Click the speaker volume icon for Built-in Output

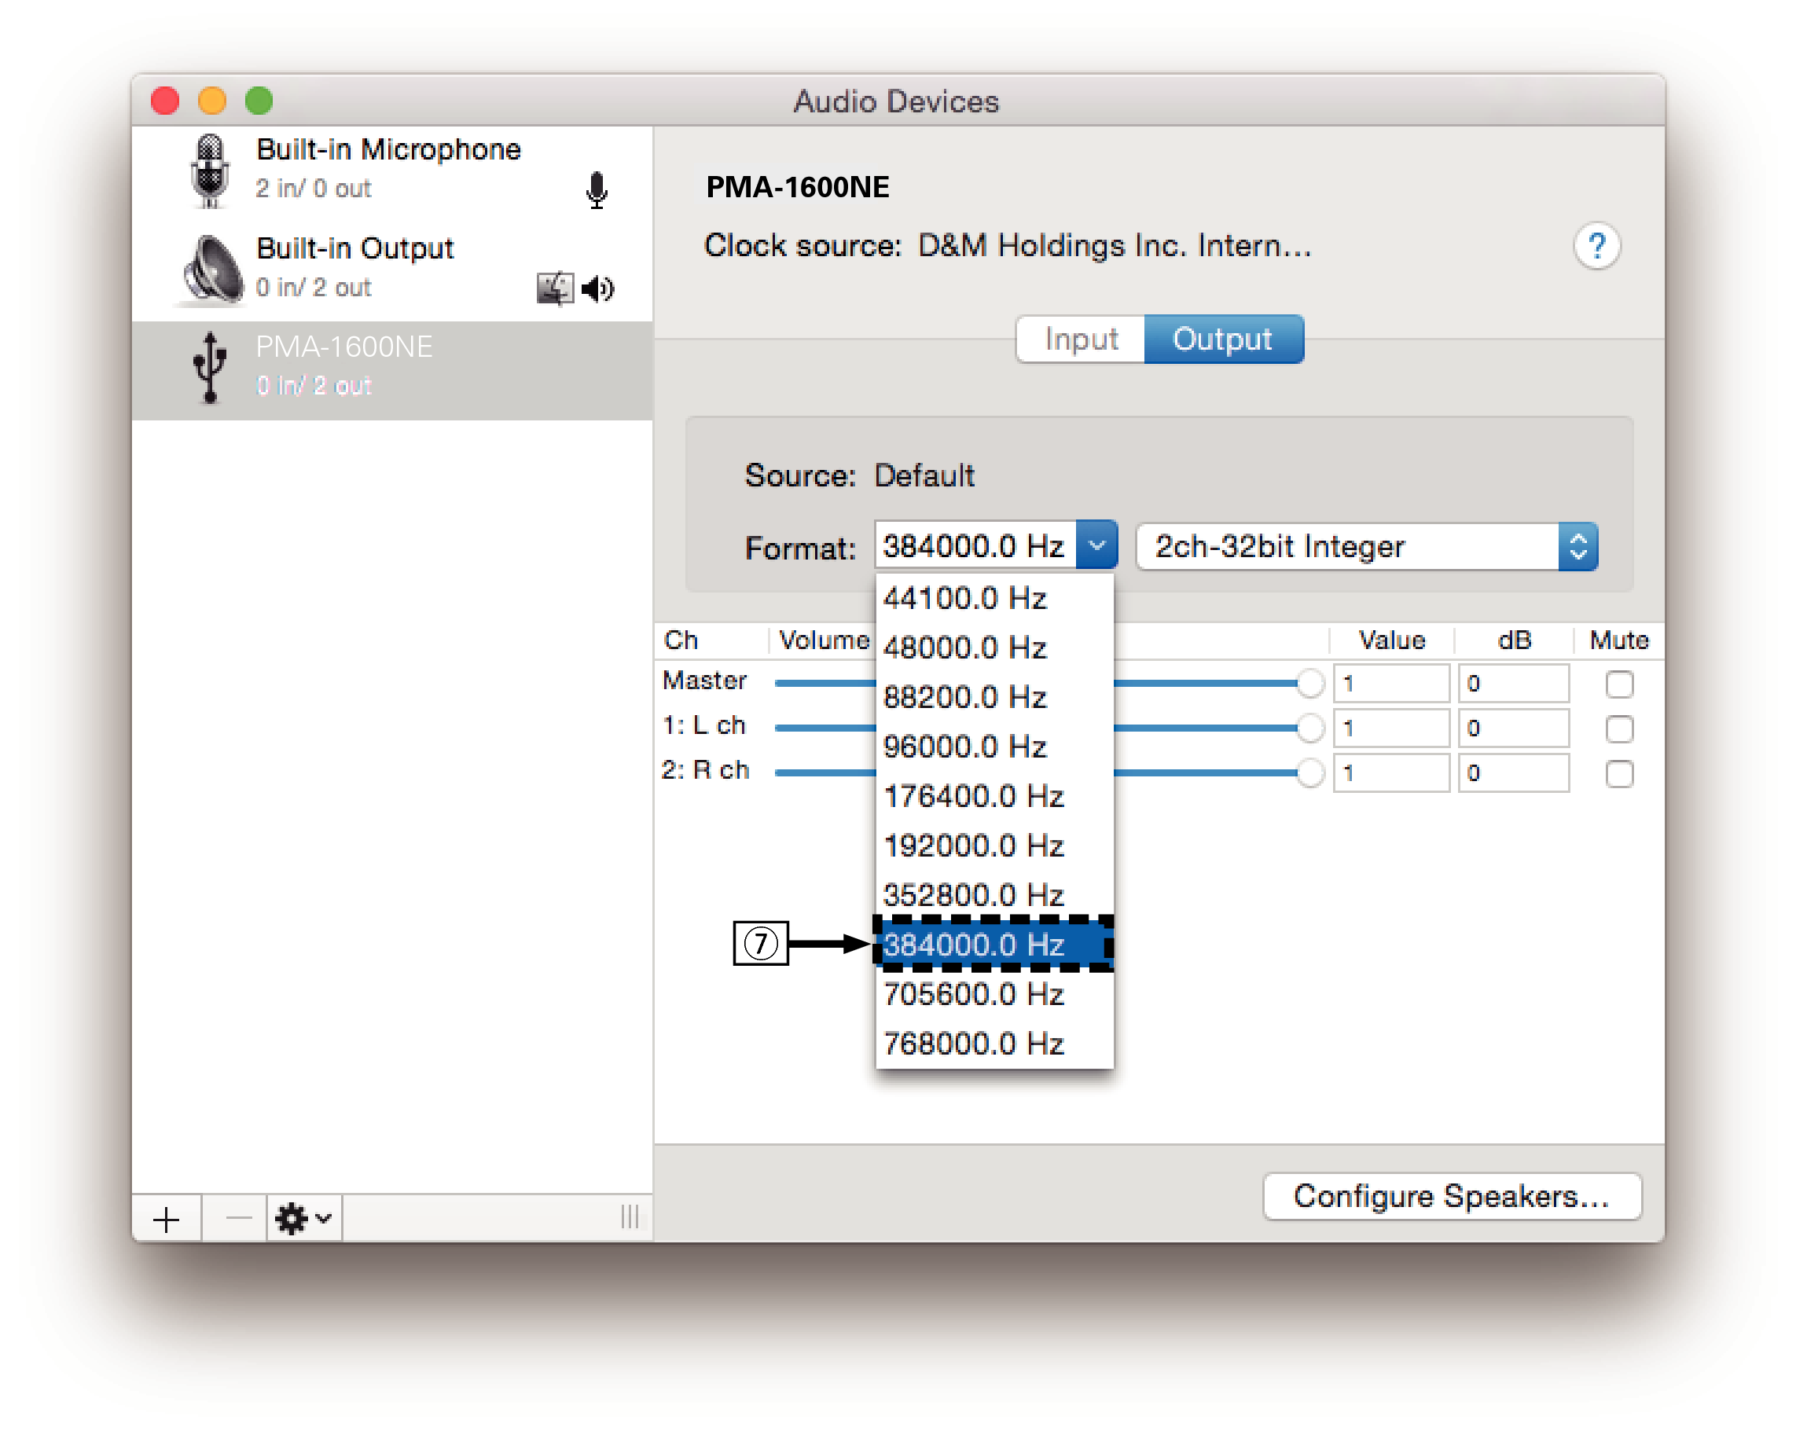598,289
